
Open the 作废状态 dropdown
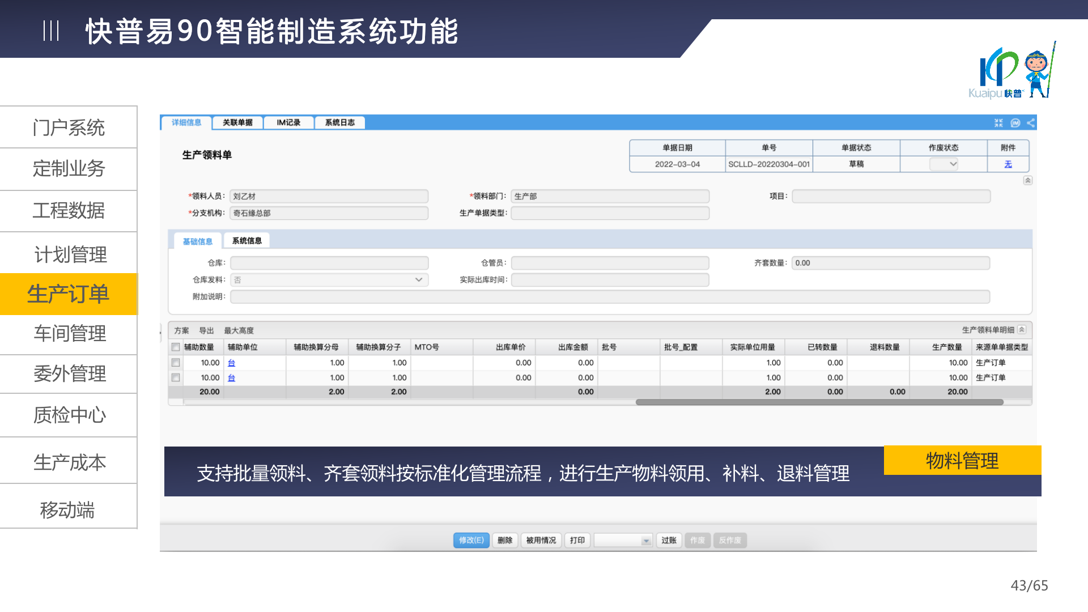[x=944, y=164]
